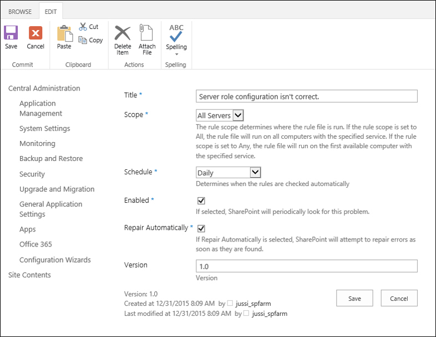Expand the Spelling dropdown arrow
Image resolution: width=436 pixels, height=337 pixels.
click(x=176, y=54)
